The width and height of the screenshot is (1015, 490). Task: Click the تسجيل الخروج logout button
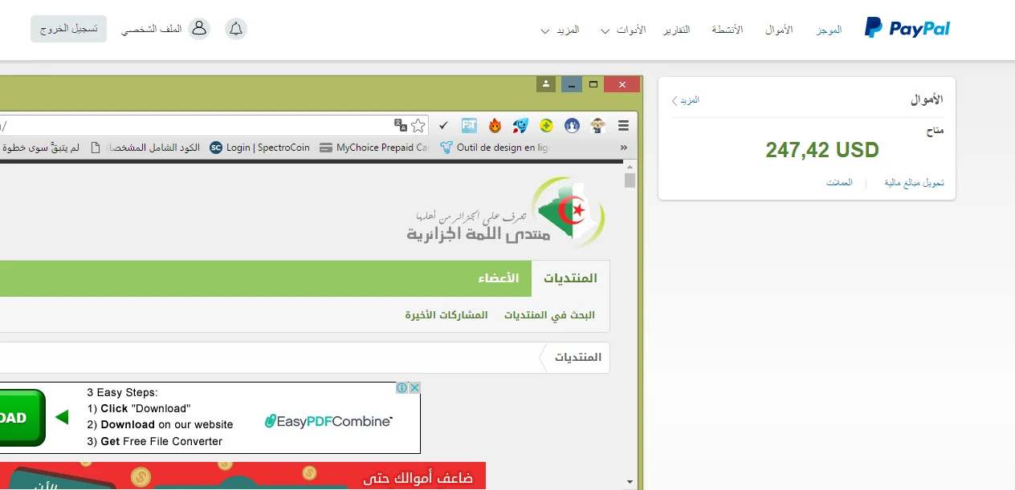pos(68,29)
